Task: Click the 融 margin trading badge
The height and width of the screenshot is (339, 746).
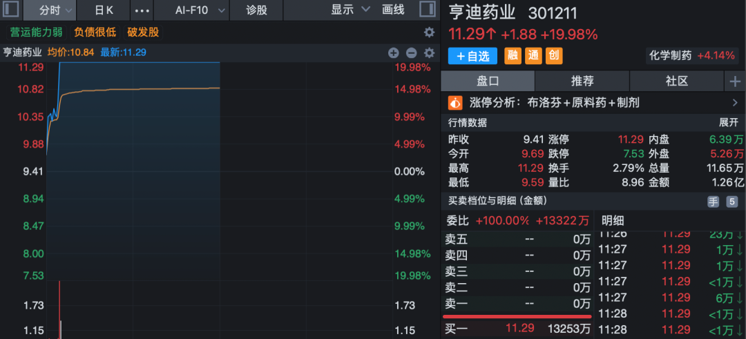Action: pos(513,56)
